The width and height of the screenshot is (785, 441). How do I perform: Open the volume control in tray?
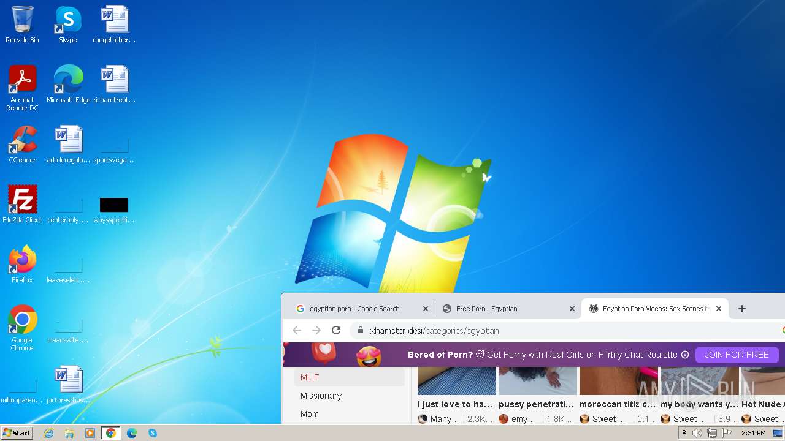pyautogui.click(x=697, y=433)
